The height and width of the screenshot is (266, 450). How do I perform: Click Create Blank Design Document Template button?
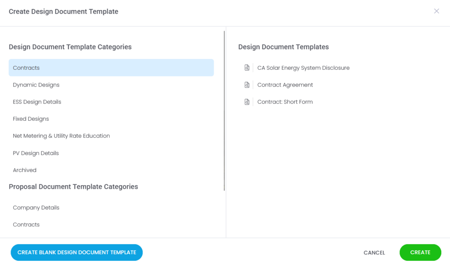tap(76, 252)
